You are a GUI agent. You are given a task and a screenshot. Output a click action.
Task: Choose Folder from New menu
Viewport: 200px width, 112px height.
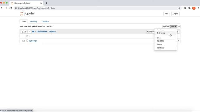click(165, 44)
